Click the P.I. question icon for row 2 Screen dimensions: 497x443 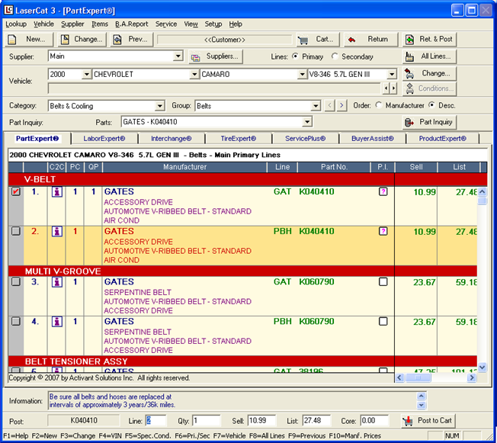(x=383, y=231)
